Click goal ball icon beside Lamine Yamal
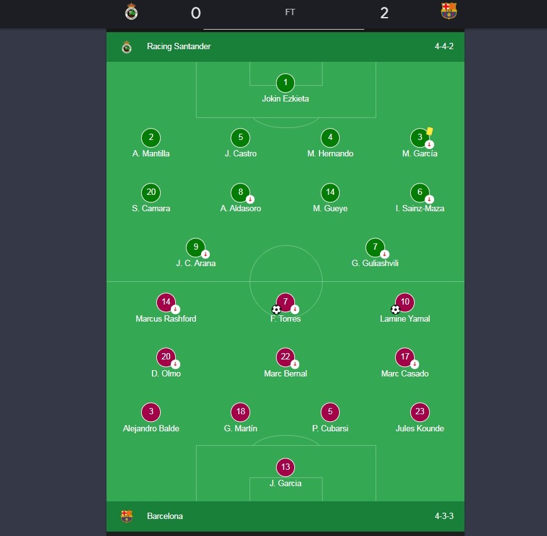 tap(395, 310)
